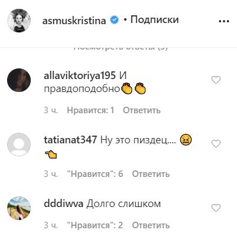Viewport: 237px width, 243px height.
Task: Open dddiwva username link
Action: point(63,203)
